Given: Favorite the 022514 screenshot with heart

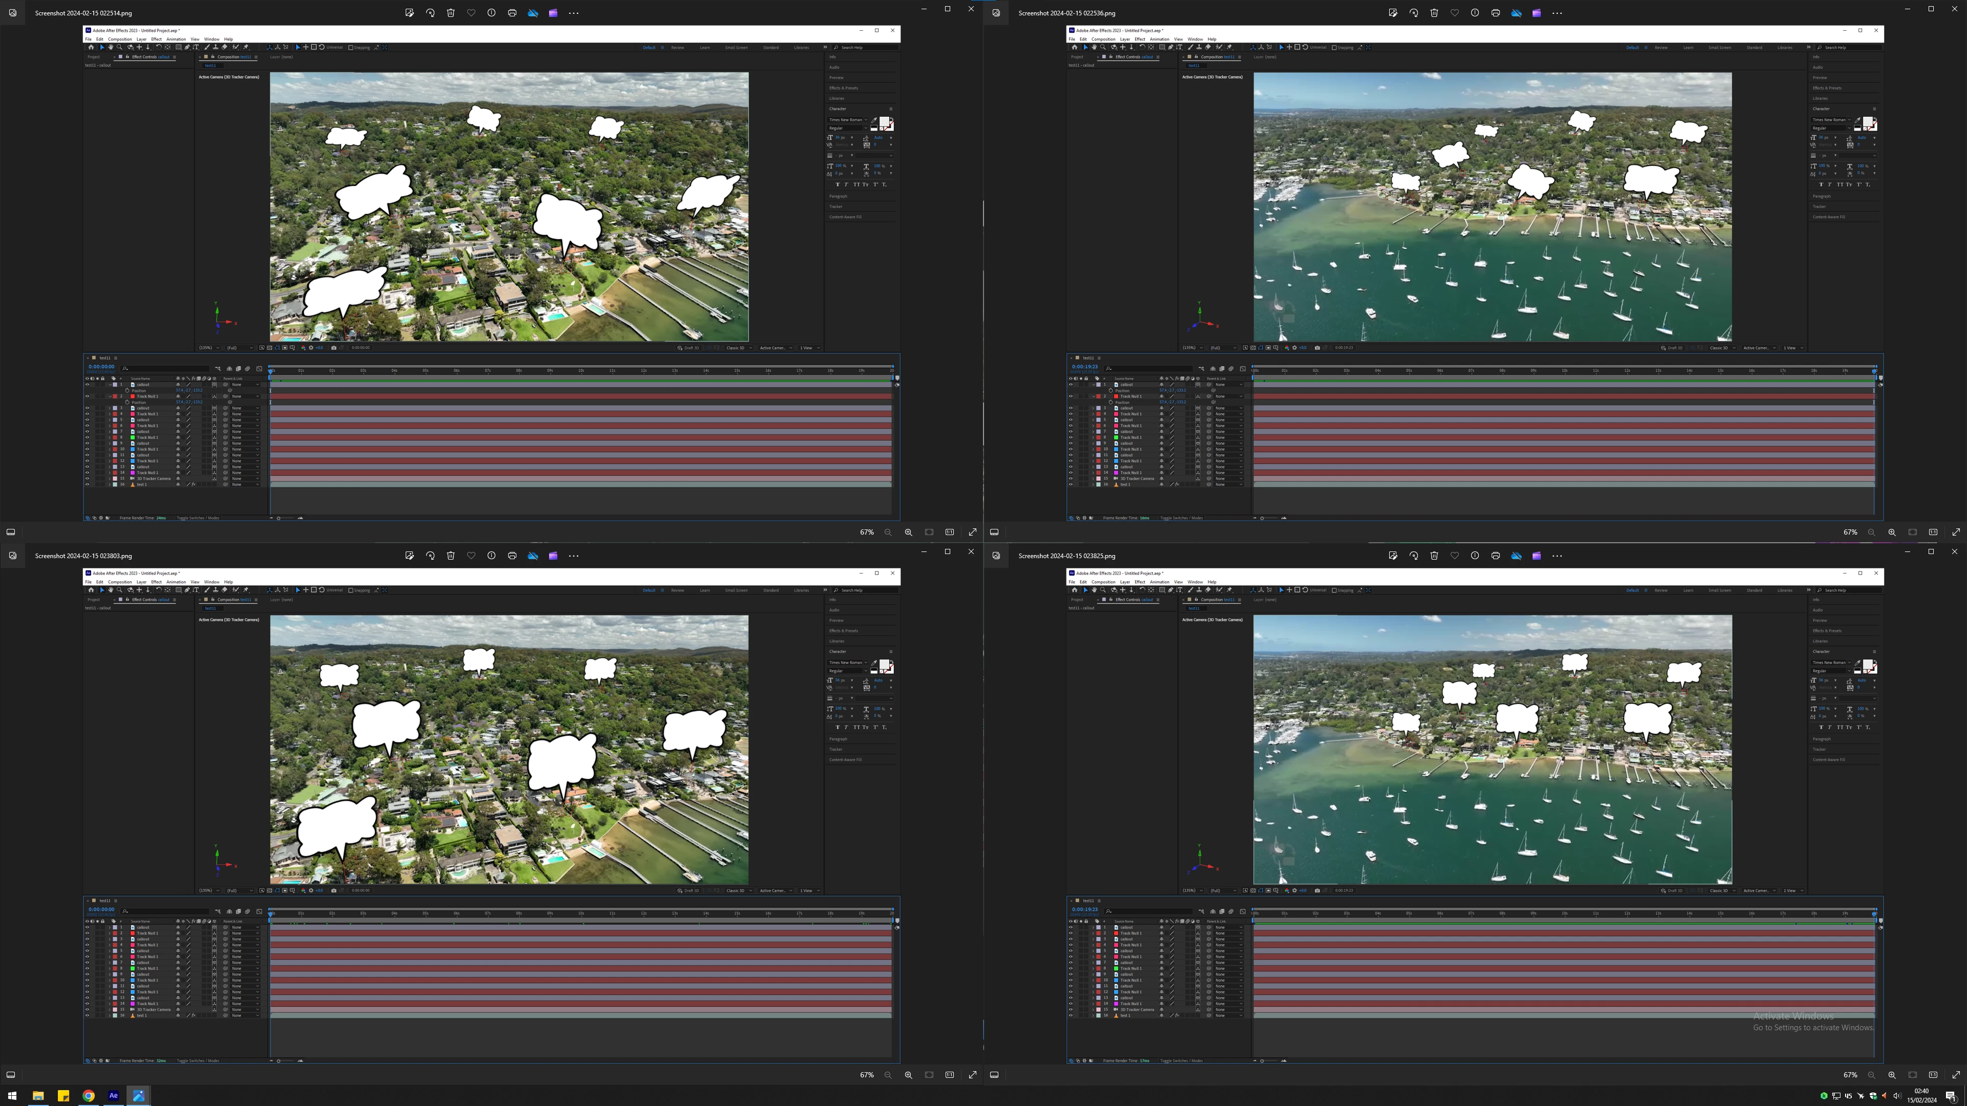Looking at the screenshot, I should (471, 13).
